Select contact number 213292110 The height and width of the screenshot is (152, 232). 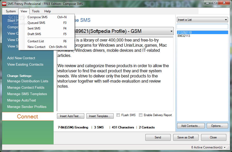coord(203,33)
